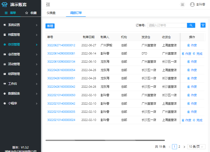Click the 完成 check icon for order 30220614090000081
The image size is (210, 152).
tap(194, 54)
